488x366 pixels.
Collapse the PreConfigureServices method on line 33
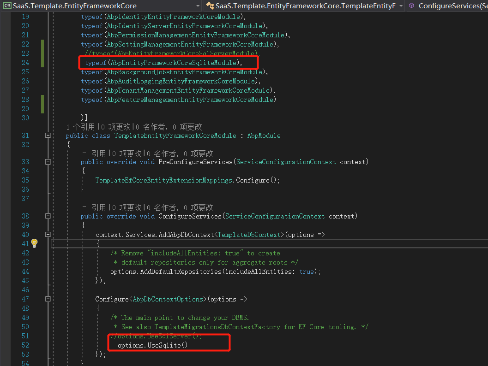coord(48,162)
